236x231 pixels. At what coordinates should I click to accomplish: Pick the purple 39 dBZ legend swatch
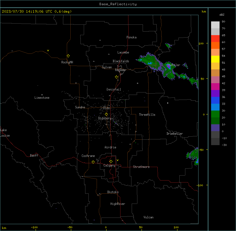[x=215, y=94]
